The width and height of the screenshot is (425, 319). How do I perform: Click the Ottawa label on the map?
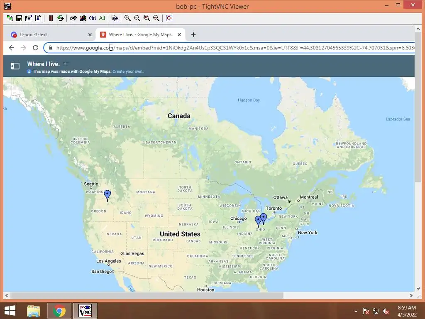click(280, 197)
